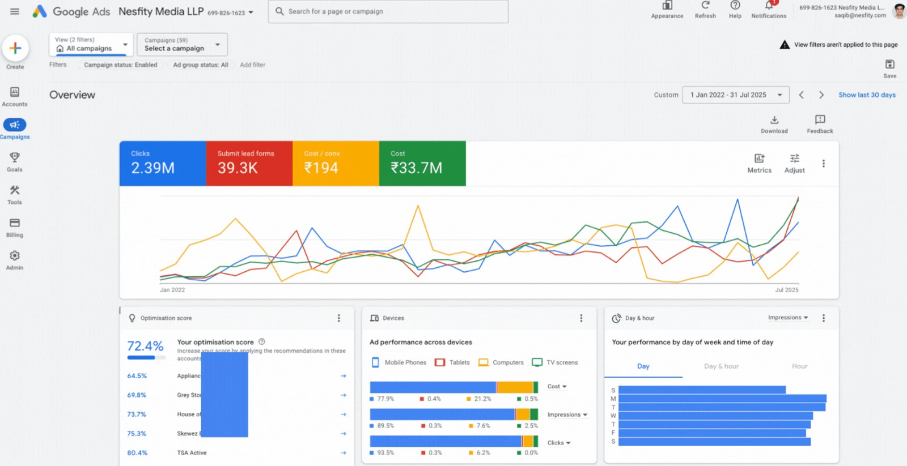Open the chart card's three-dot menu
The width and height of the screenshot is (907, 466).
824,164
